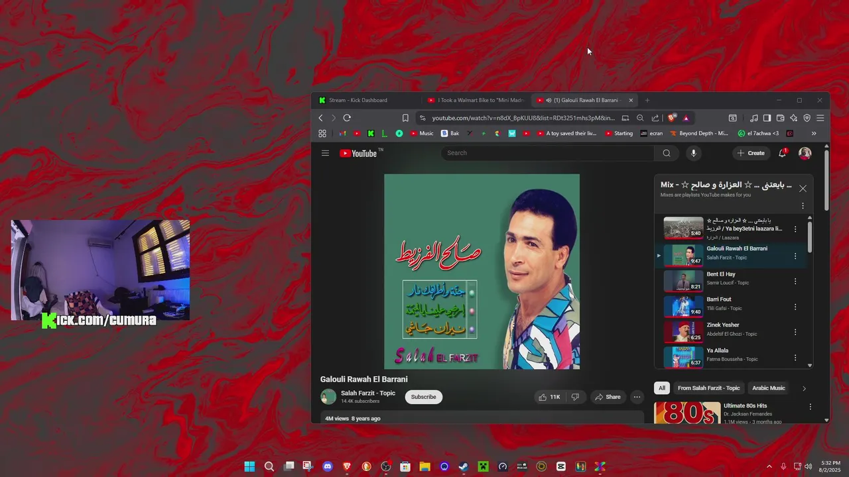Open the browser main hamburger menu

click(820, 118)
